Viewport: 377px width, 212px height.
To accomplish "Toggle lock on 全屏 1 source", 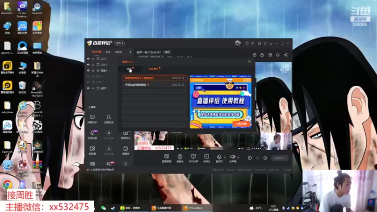I will [x=93, y=88].
